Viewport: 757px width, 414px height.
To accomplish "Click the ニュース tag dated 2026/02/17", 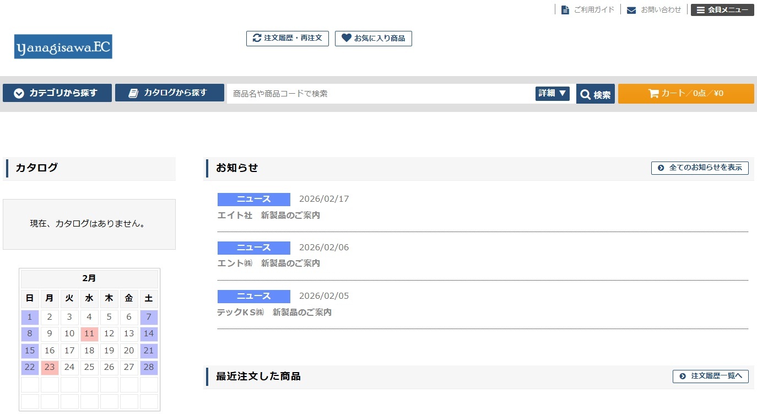I will [x=253, y=200].
